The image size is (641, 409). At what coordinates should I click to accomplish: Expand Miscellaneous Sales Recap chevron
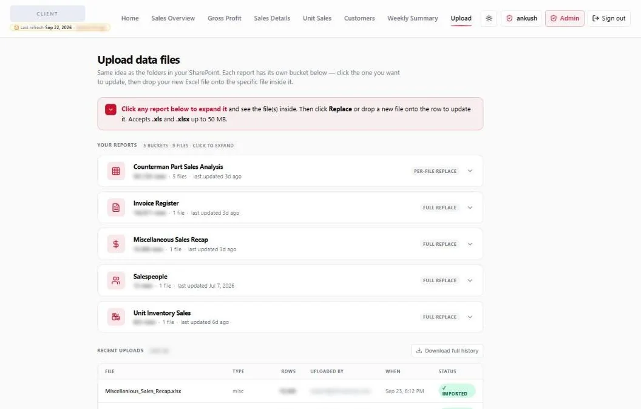pyautogui.click(x=470, y=244)
